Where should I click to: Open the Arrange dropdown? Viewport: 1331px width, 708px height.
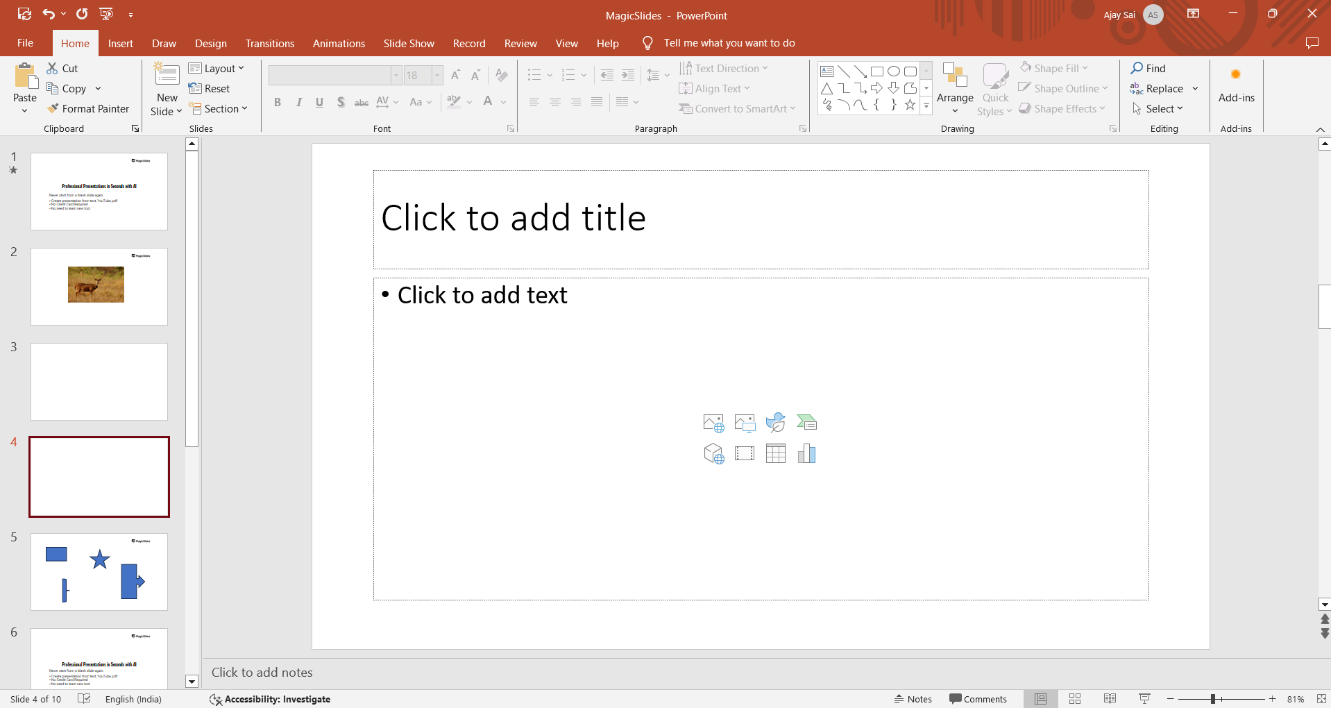click(955, 89)
